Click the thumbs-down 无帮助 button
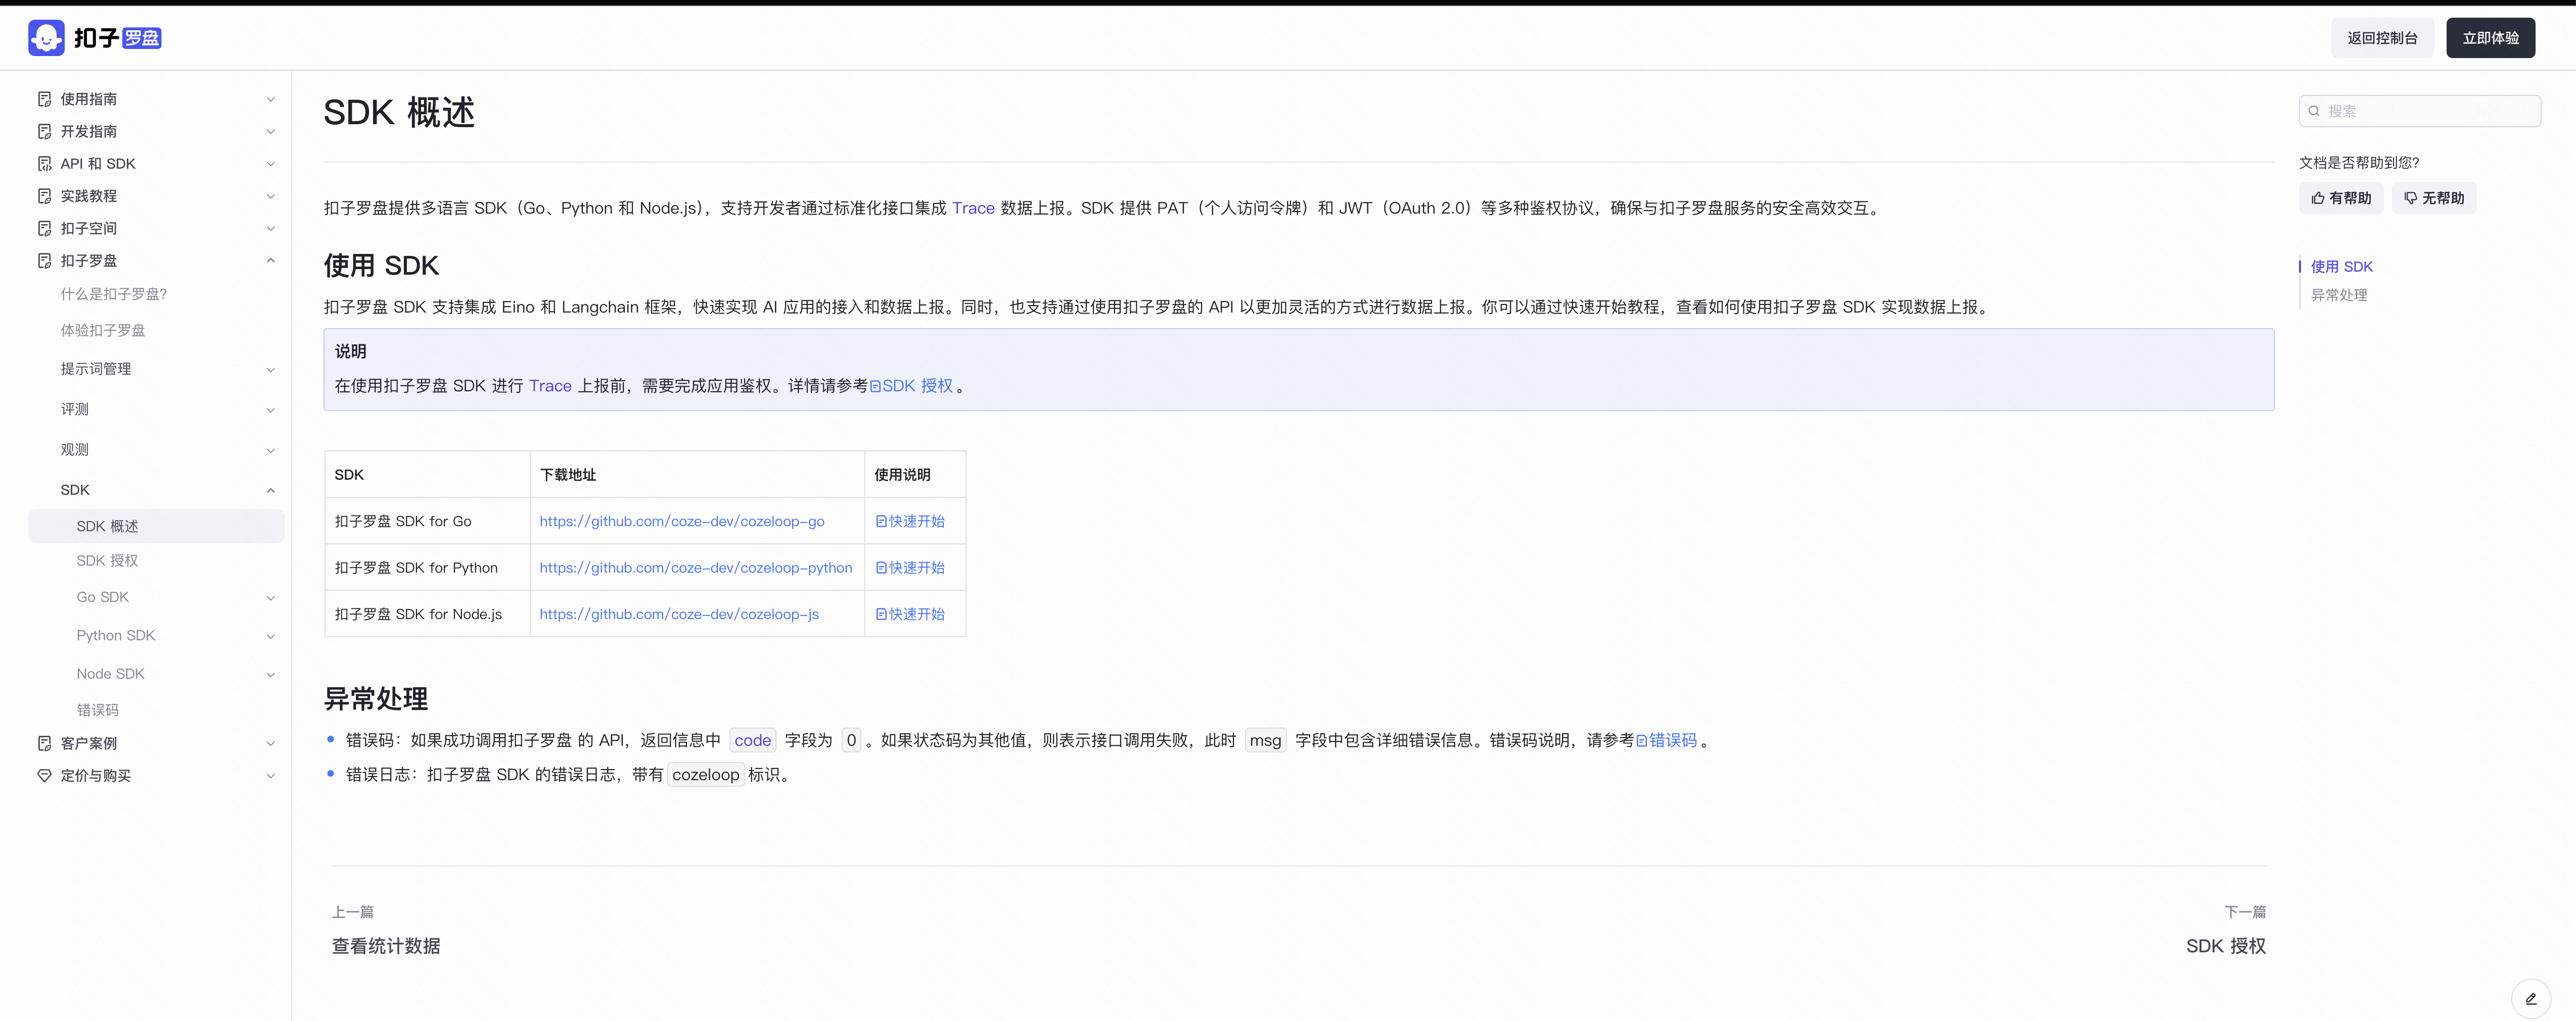The height and width of the screenshot is (1021, 2576). click(2434, 198)
